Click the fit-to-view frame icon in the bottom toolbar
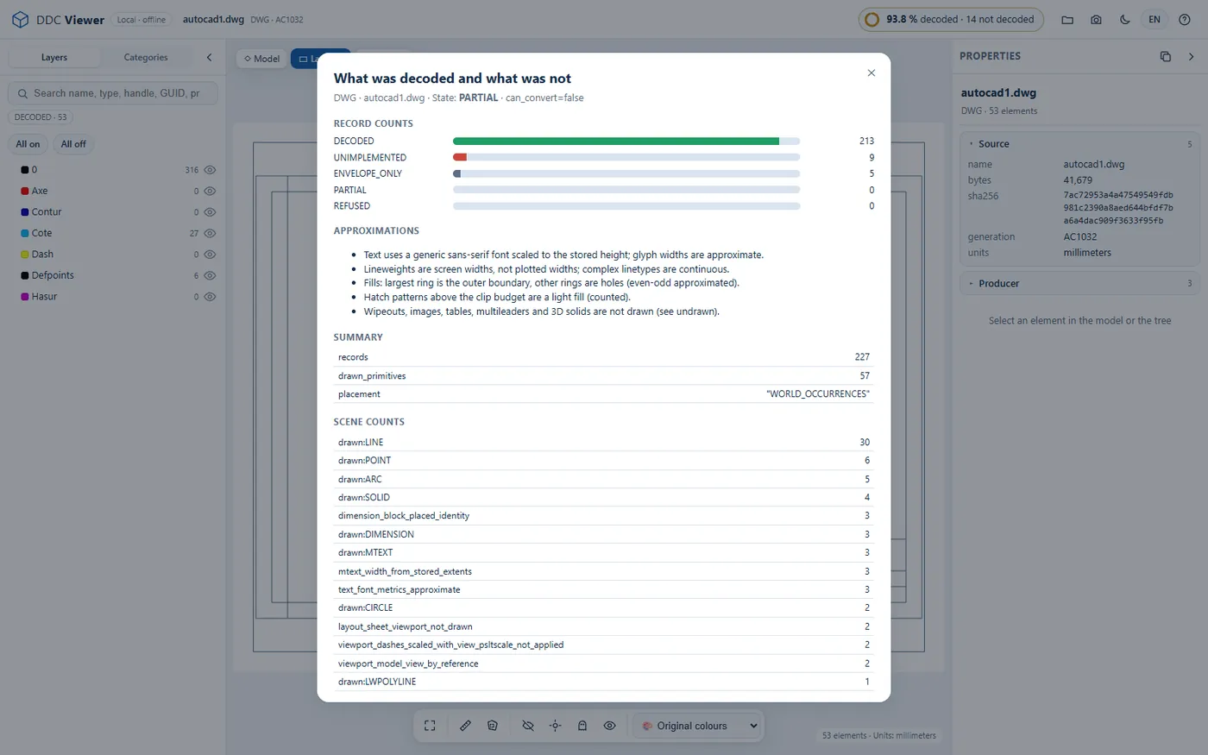This screenshot has width=1208, height=755. tap(430, 726)
